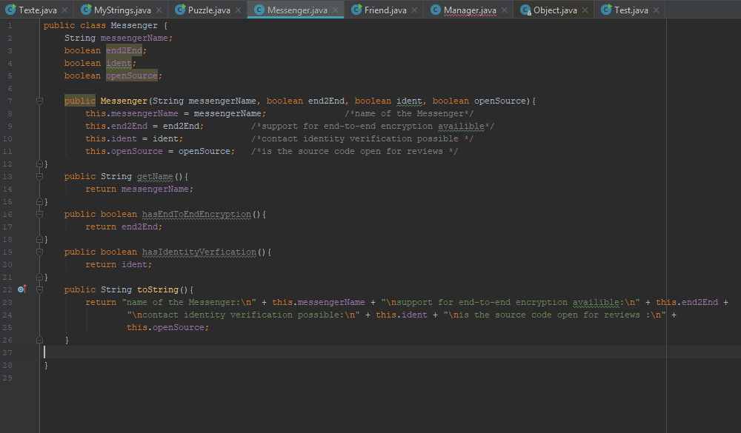Fold the hasEndToEndEncryption method
The width and height of the screenshot is (741, 433).
pos(39,214)
